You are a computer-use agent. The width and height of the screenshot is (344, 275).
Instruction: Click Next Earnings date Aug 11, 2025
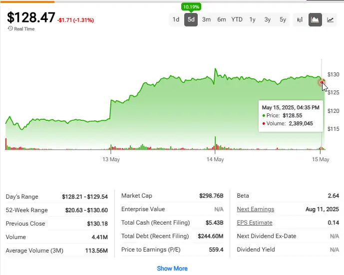322,209
